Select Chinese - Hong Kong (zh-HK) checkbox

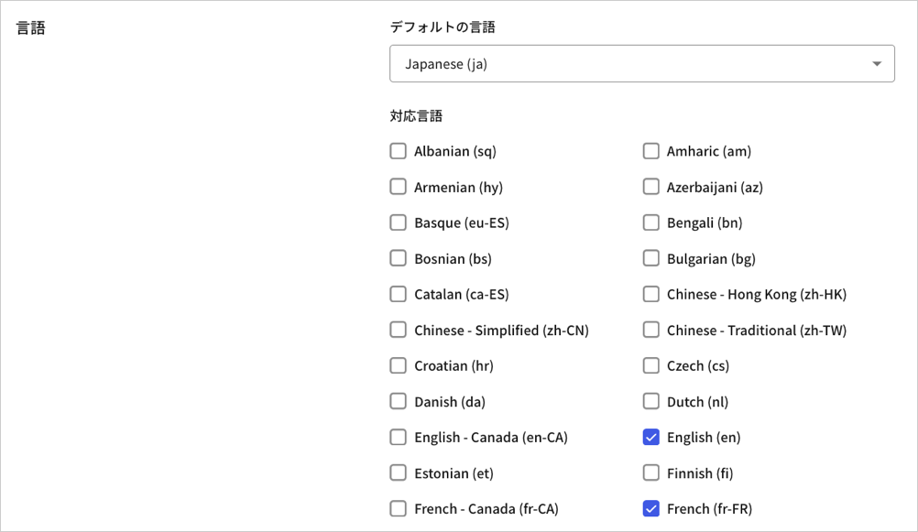point(650,294)
